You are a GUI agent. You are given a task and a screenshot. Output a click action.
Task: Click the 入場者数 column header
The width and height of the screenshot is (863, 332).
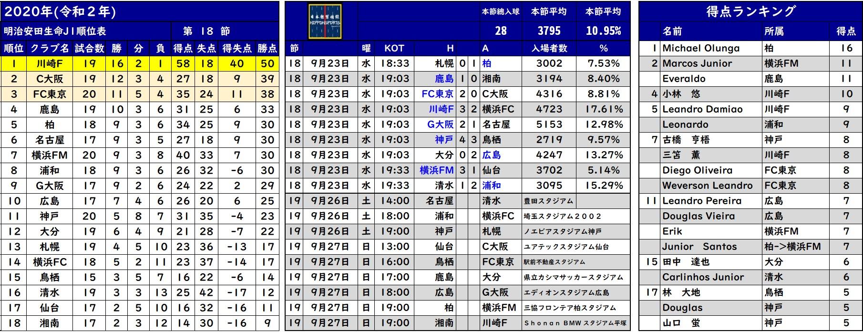tap(549, 48)
